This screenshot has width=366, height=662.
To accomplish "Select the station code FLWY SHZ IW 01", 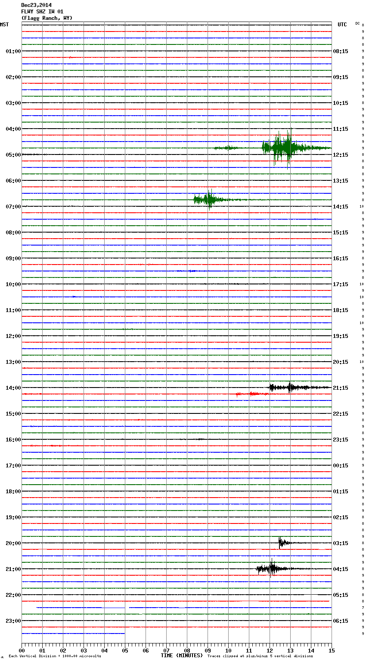I will pos(42,12).
